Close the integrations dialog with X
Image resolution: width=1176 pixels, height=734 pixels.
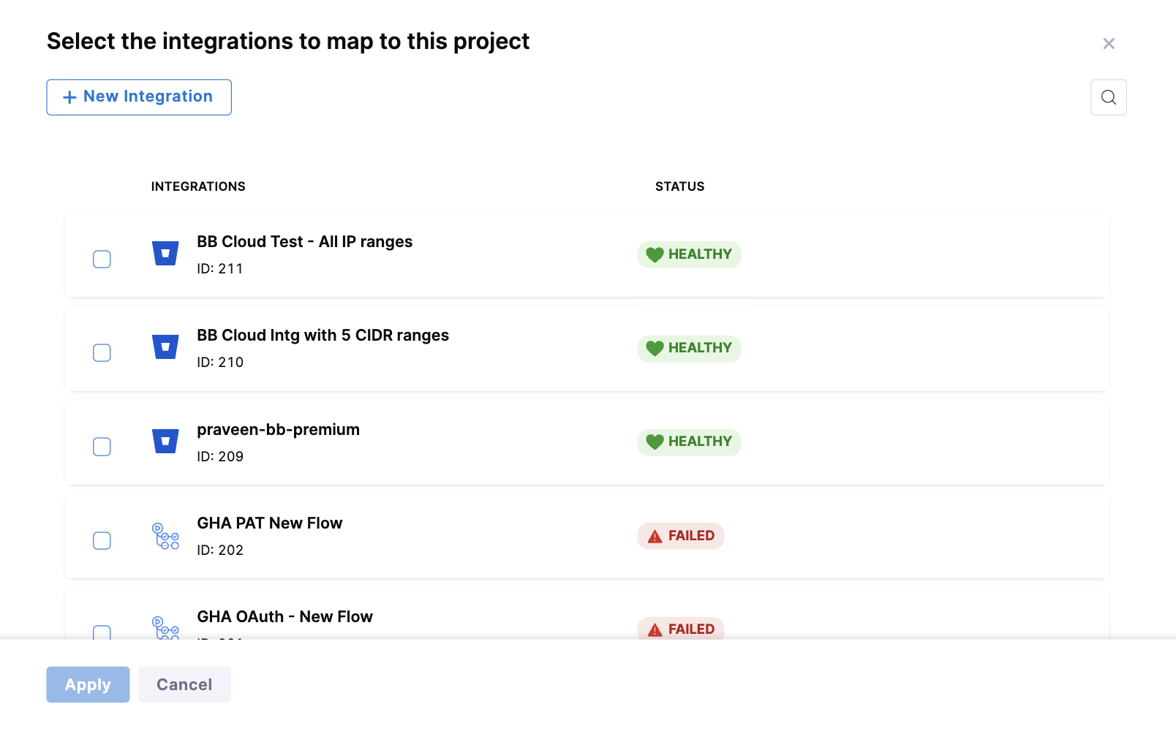[1108, 44]
